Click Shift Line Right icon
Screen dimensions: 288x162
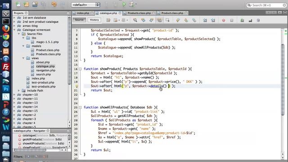click(x=213, y=20)
